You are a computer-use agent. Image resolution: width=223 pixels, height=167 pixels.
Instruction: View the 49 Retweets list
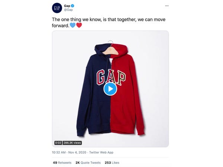pos(62,163)
